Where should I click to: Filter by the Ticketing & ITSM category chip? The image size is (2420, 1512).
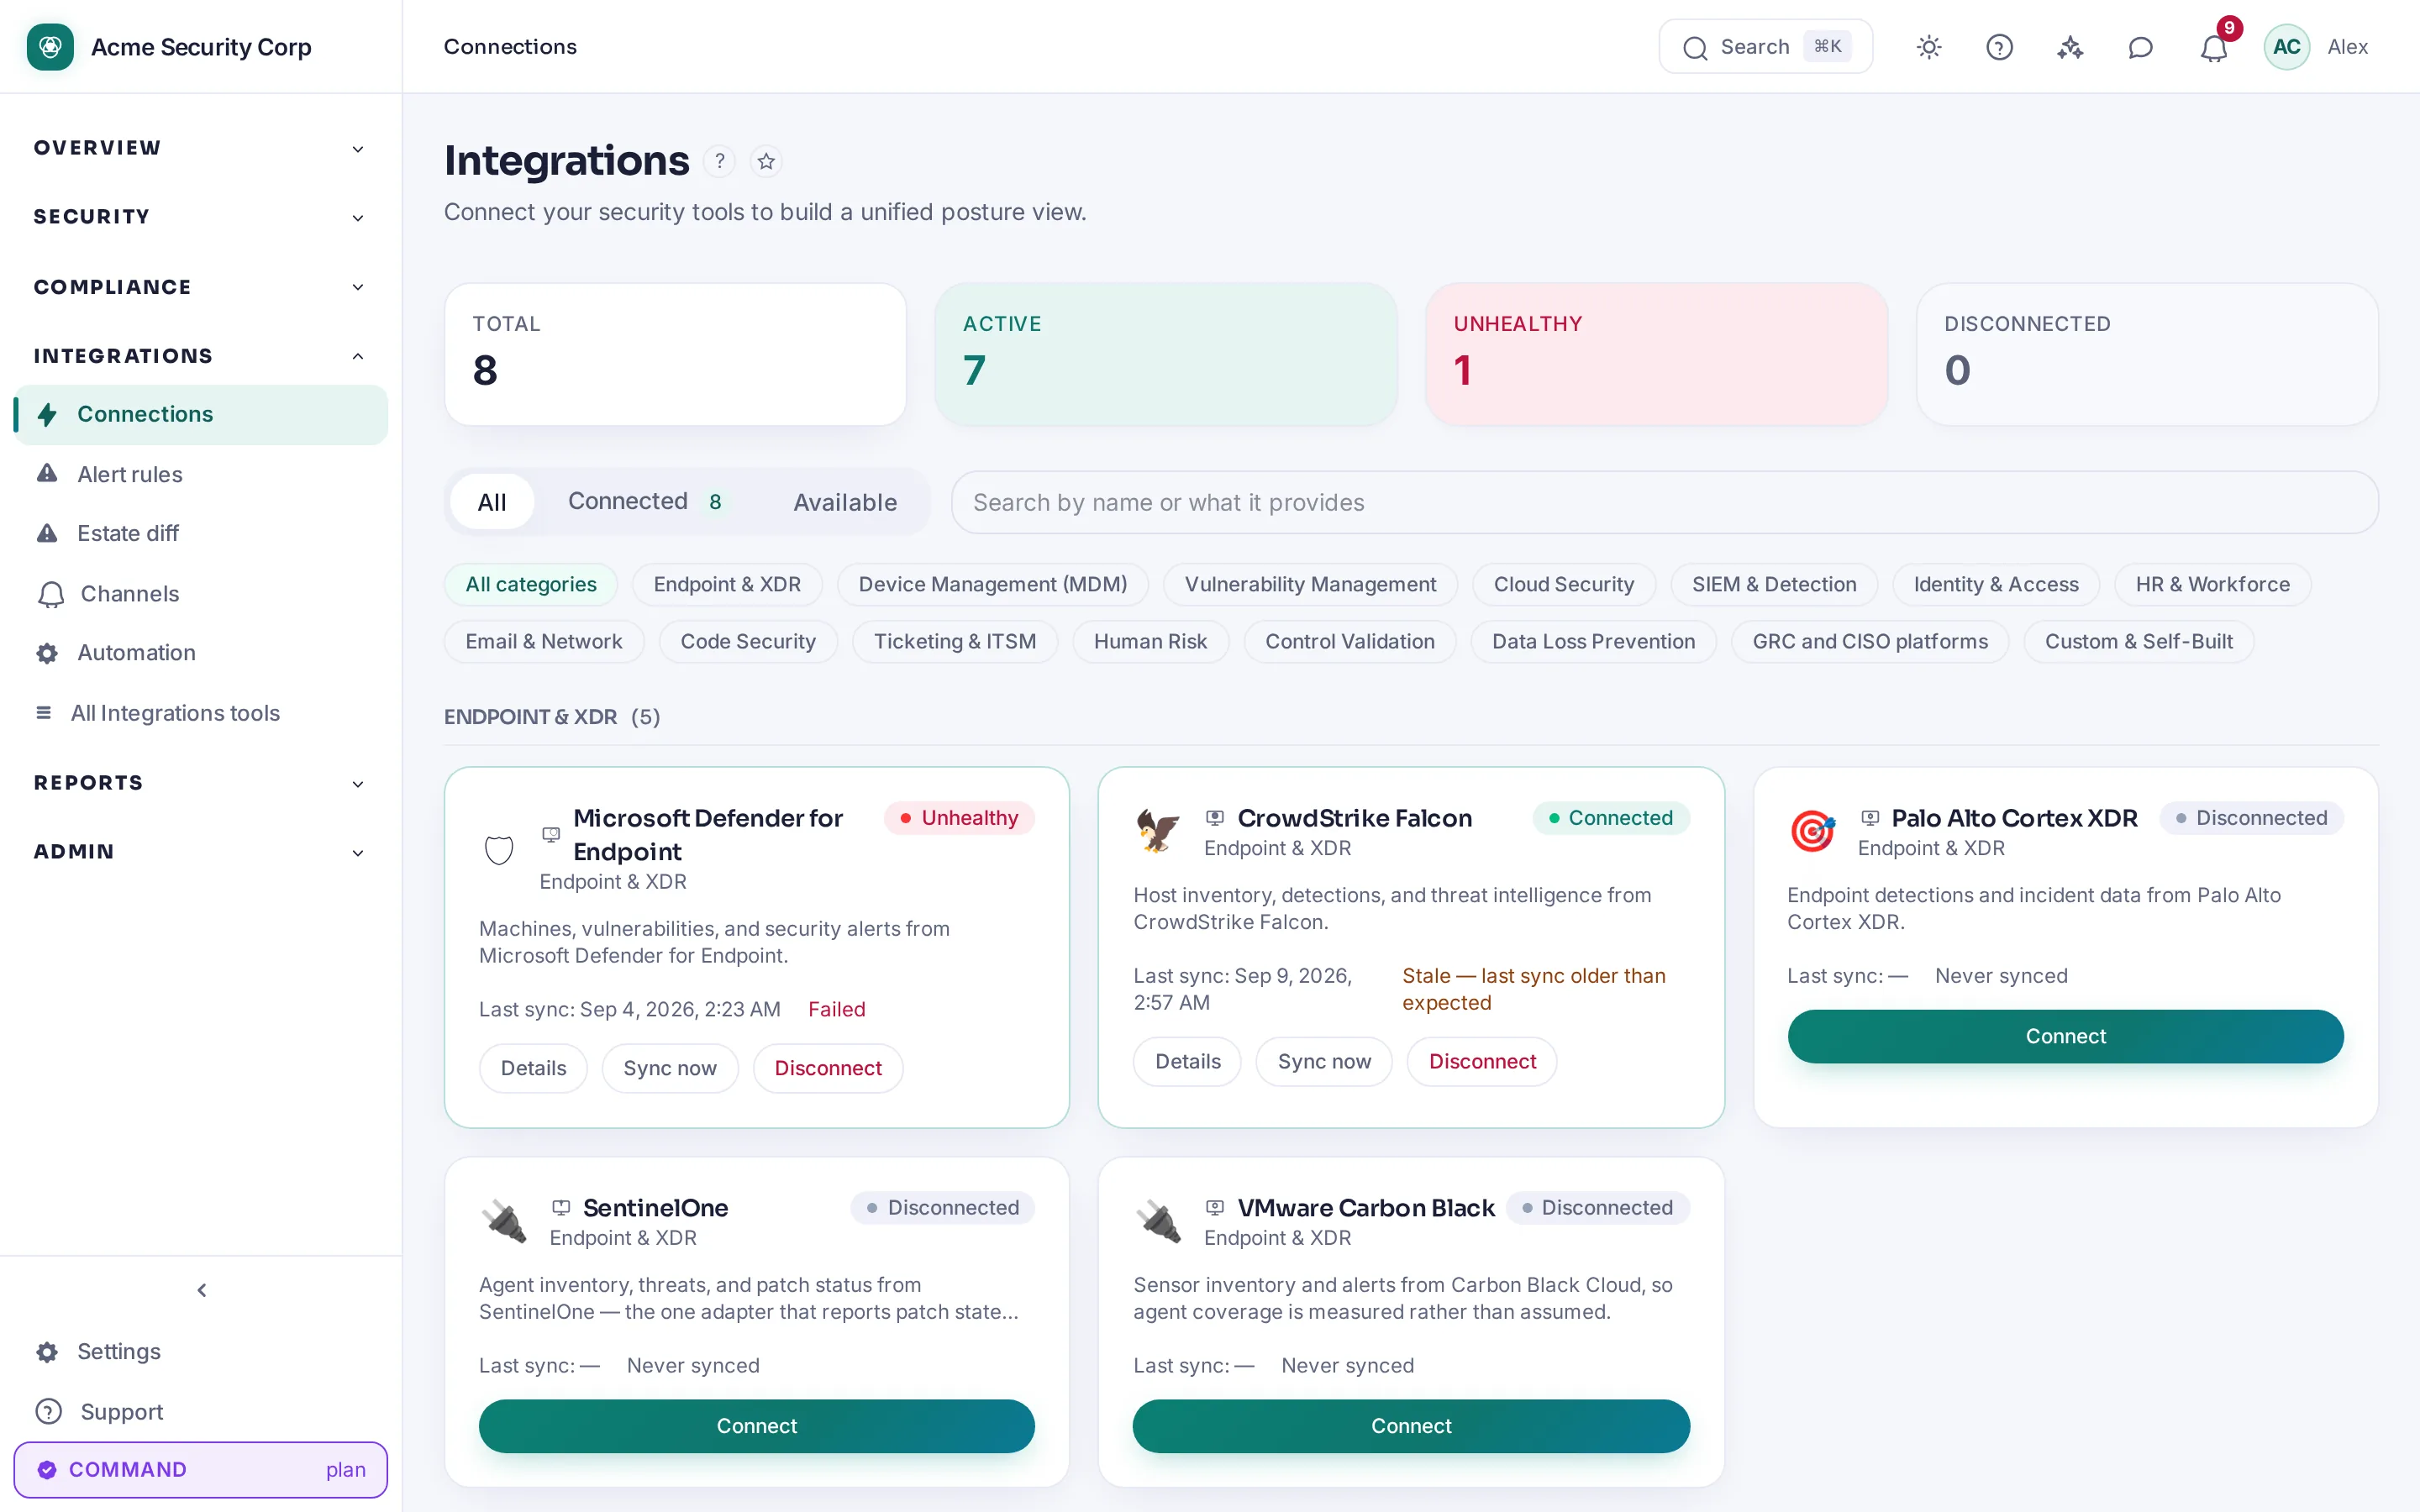pos(954,641)
